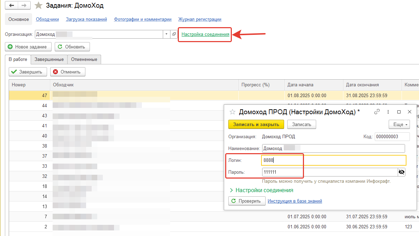
Task: Click the Новое задание button
Action: (x=28, y=47)
